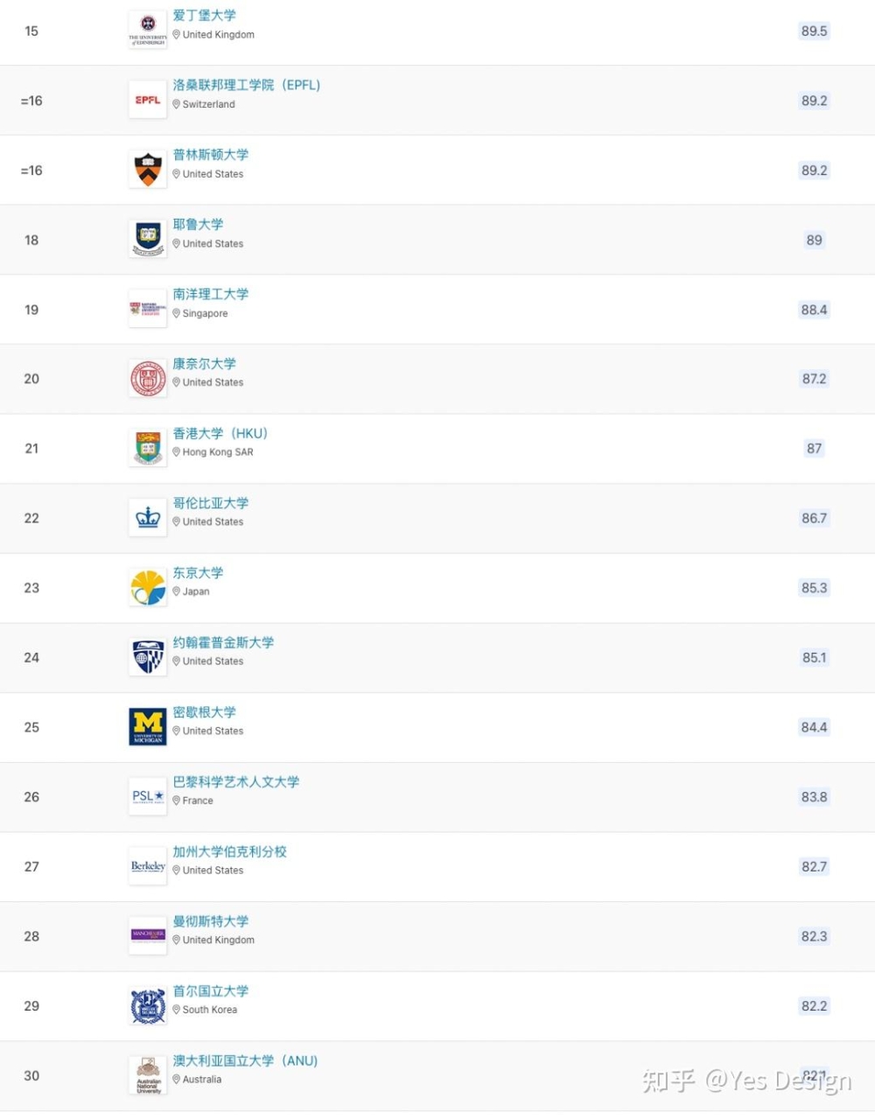Click the Berkeley wordmark logo
875x1120 pixels.
click(x=148, y=866)
